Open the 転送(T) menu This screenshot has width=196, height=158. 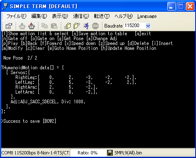(x=102, y=16)
